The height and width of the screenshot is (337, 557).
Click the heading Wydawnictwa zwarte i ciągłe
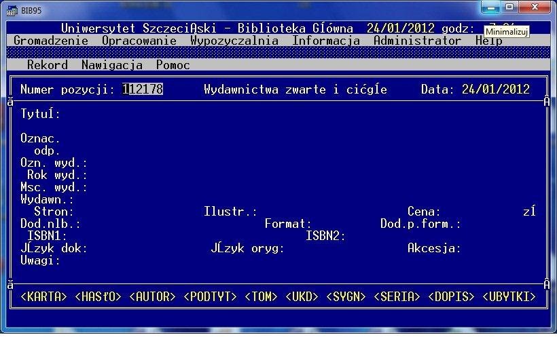[295, 89]
